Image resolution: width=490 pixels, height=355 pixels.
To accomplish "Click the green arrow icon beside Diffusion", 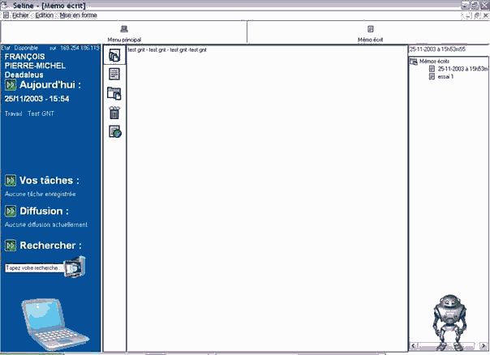I will click(11, 211).
